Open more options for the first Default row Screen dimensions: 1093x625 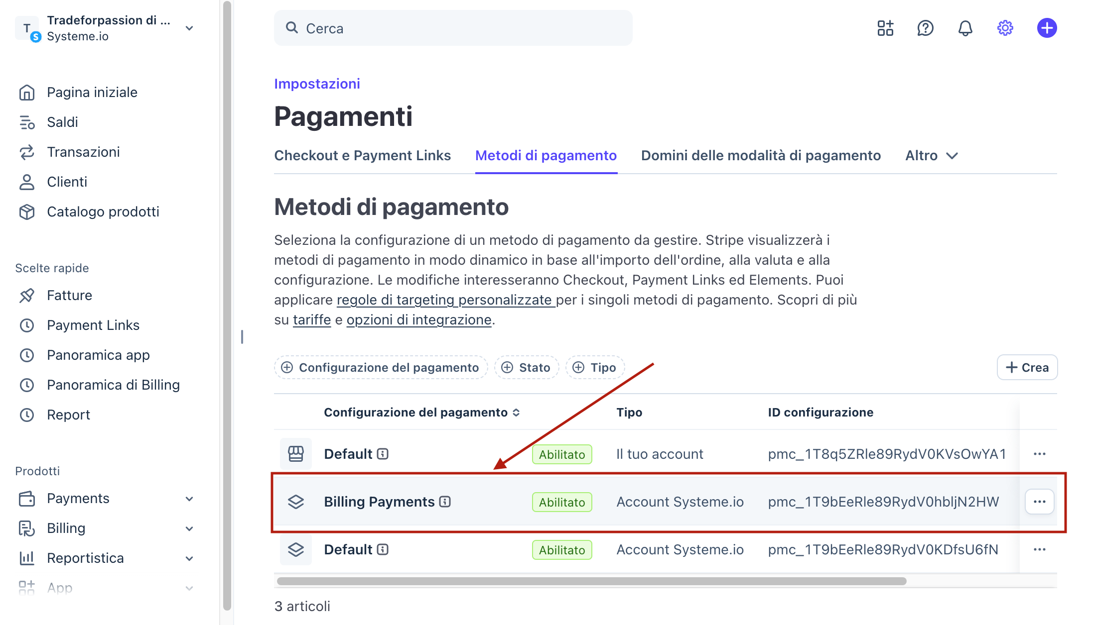(x=1039, y=454)
